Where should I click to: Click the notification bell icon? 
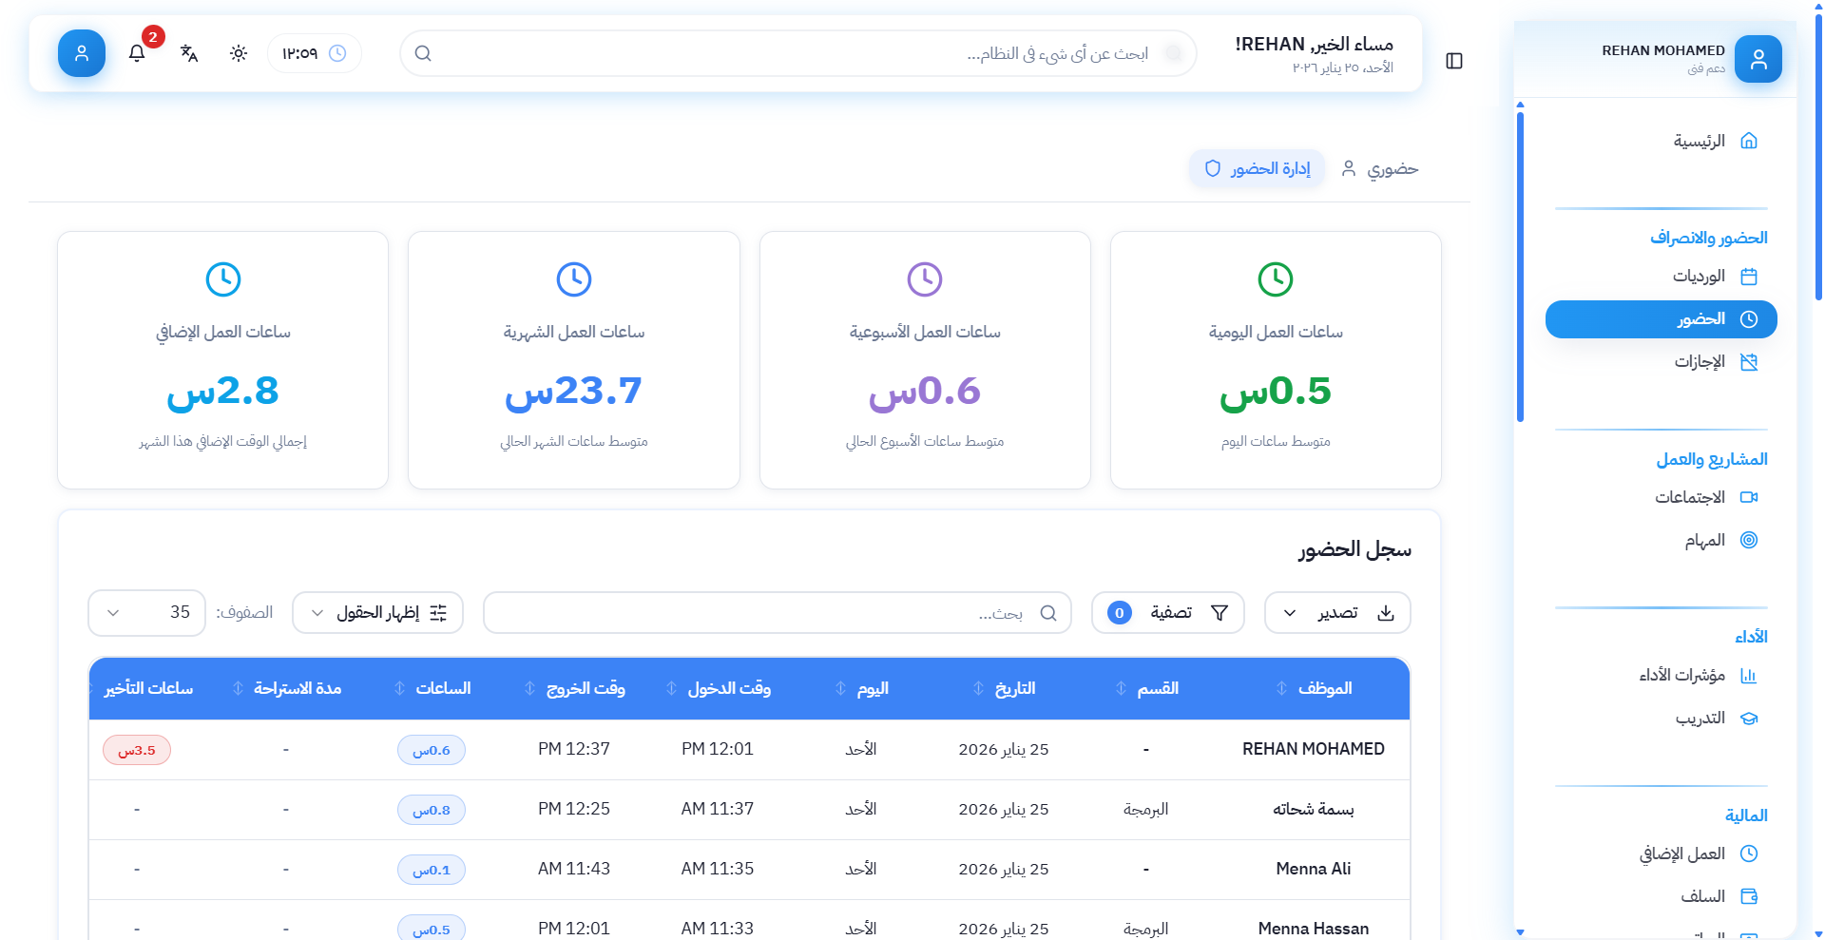tap(137, 53)
